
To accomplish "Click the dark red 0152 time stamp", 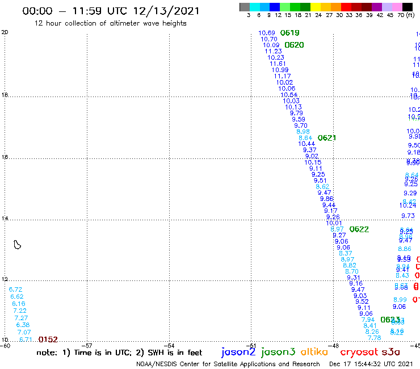I will [48, 339].
